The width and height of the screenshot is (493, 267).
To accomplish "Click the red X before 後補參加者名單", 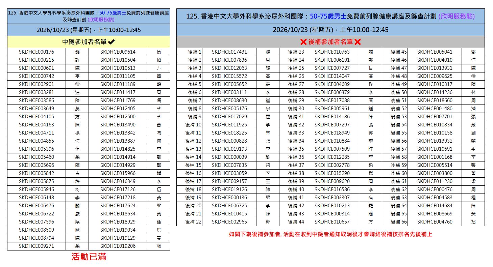I will pyautogui.click(x=303, y=42).
